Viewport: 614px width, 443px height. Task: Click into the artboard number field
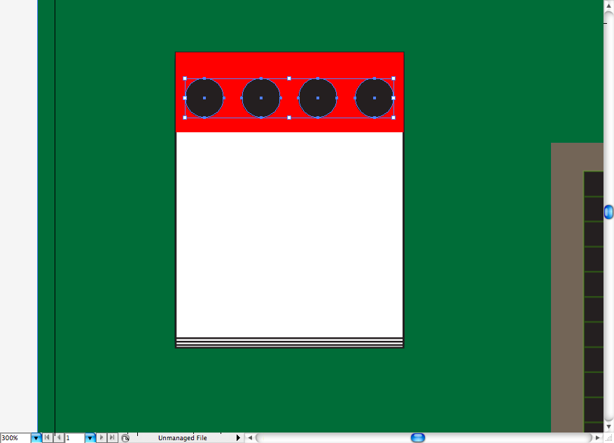(74, 438)
